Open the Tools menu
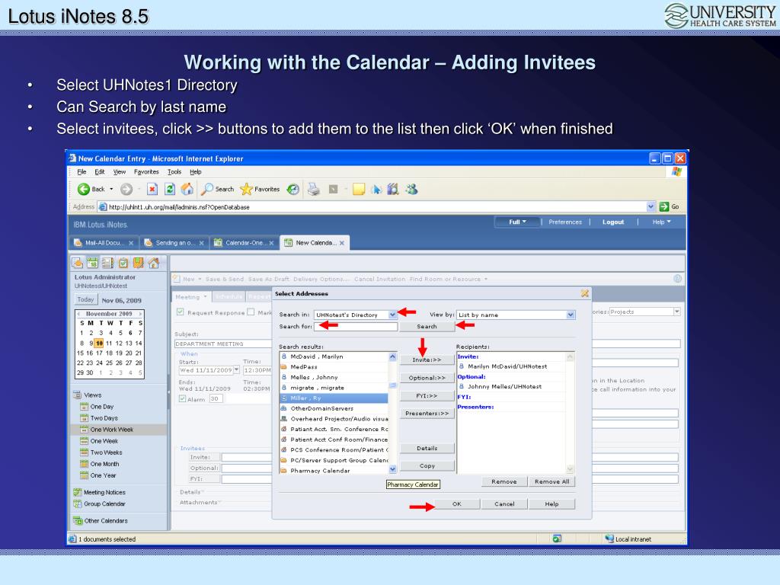 pyautogui.click(x=174, y=171)
